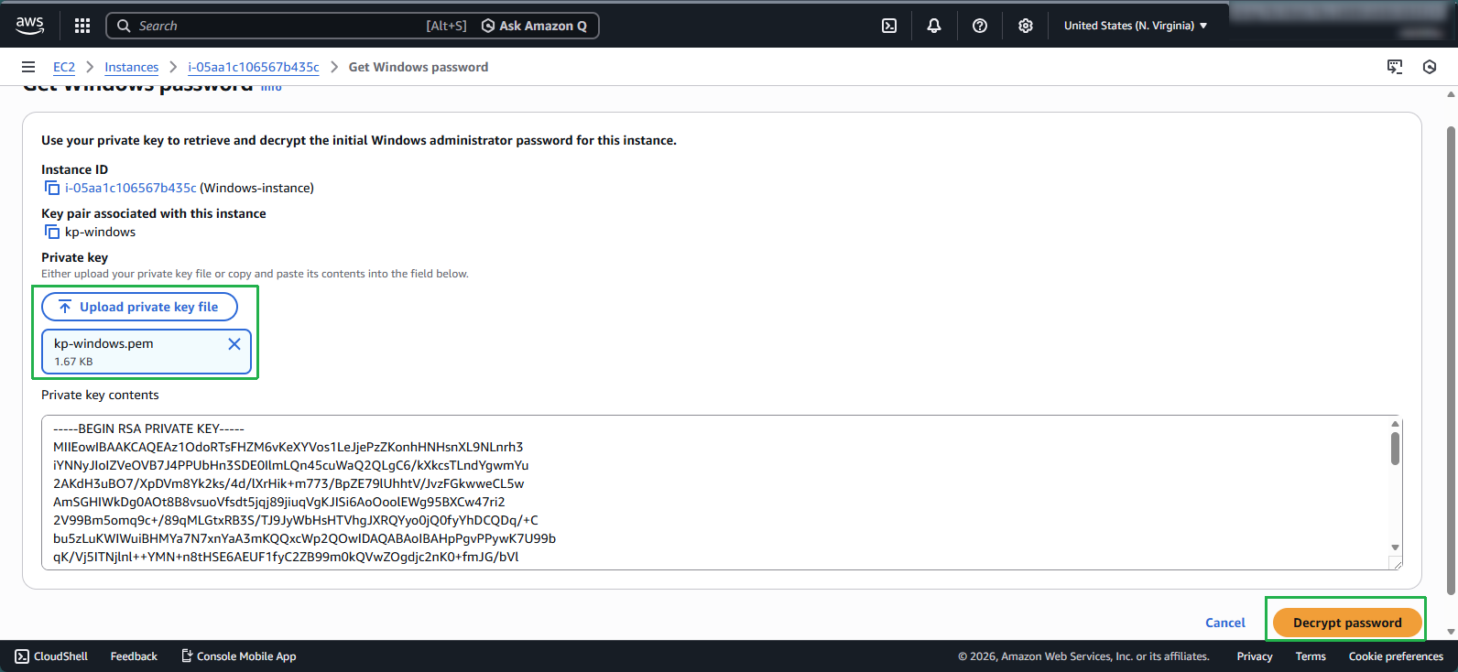The height and width of the screenshot is (672, 1458).
Task: Copy the kp-windows key pair name icon
Action: click(x=52, y=232)
